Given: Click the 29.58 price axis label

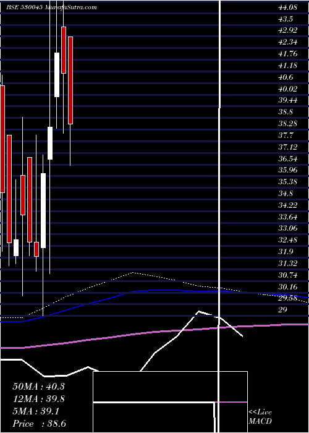Looking at the screenshot, I should (x=288, y=298).
